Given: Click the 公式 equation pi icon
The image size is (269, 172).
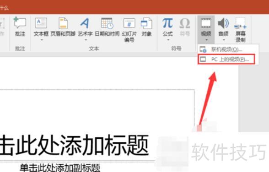Looking at the screenshot, I should 167,23.
